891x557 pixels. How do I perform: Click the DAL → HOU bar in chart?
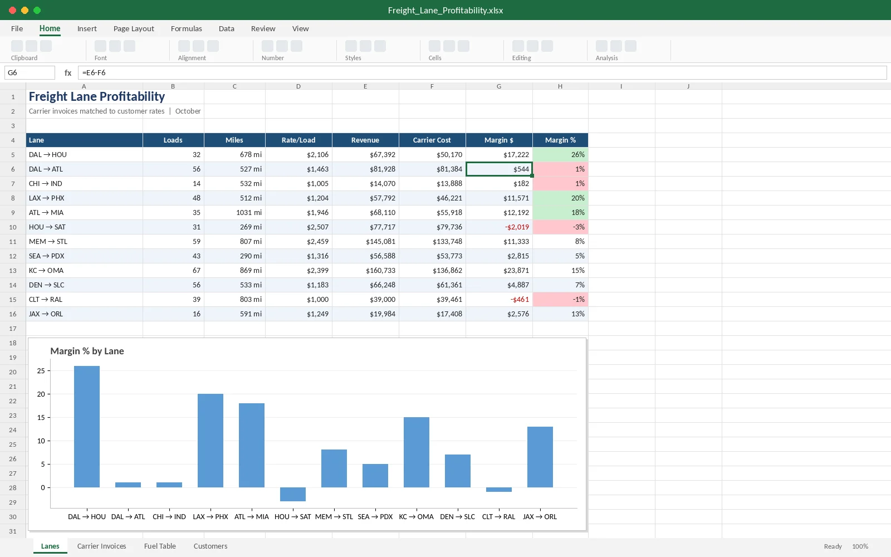pyautogui.click(x=87, y=427)
